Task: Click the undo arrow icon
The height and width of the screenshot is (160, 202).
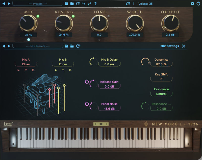Action: point(84,4)
